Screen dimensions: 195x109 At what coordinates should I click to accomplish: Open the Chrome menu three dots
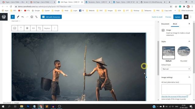click(192, 7)
